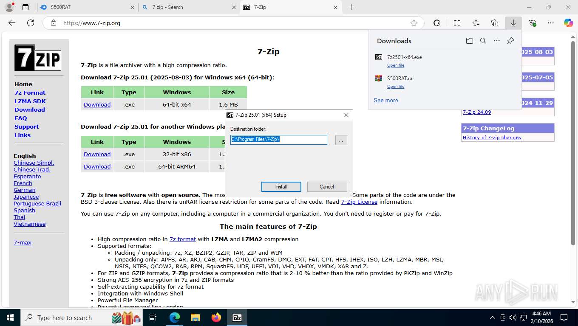Close the S500RAT tab
Image resolution: width=578 pixels, height=326 pixels.
[x=132, y=7]
